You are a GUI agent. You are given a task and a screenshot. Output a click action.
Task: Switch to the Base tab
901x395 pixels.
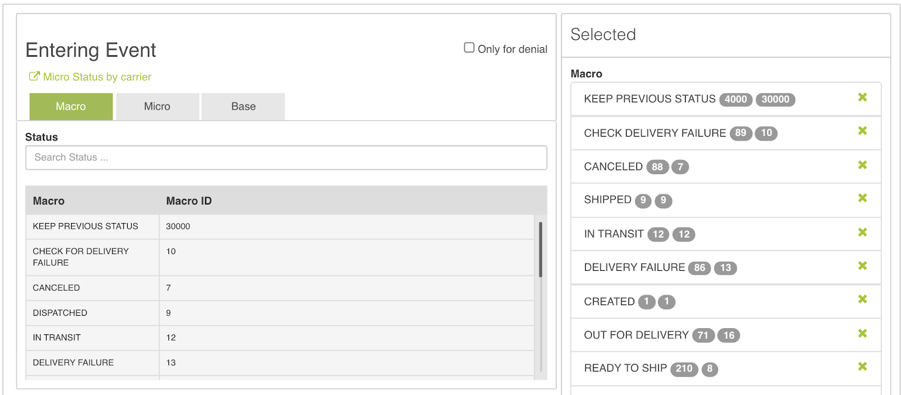coord(243,107)
